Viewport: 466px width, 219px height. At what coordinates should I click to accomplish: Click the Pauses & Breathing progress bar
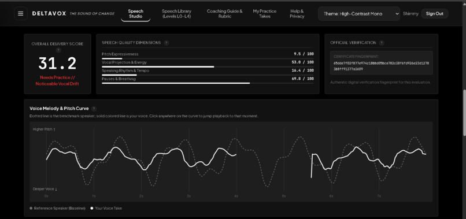pyautogui.click(x=208, y=84)
